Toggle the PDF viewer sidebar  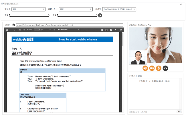7,30
